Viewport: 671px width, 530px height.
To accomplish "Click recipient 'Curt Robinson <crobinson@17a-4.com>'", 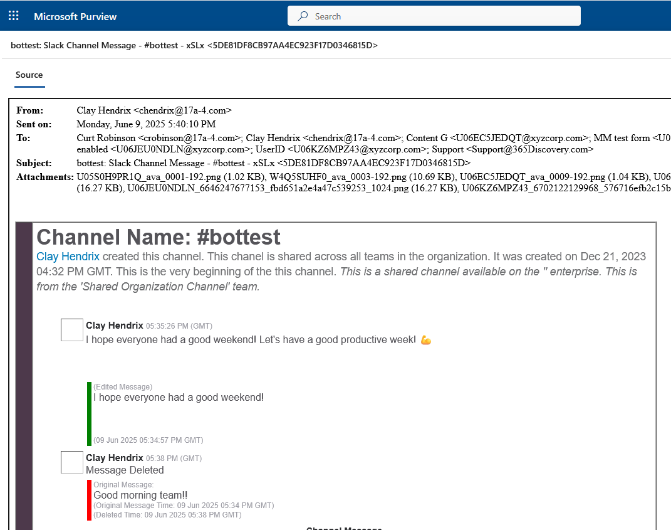I will 159,138.
